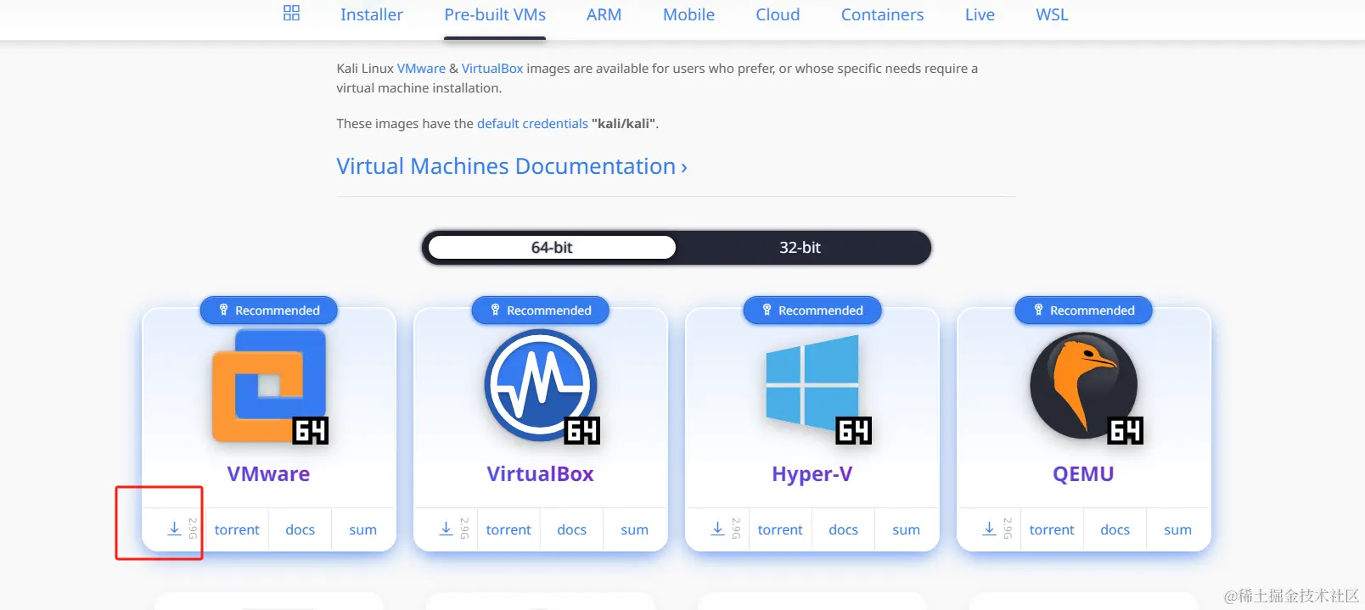Switch to the ARM tab
The height and width of the screenshot is (610, 1365).
(x=604, y=14)
